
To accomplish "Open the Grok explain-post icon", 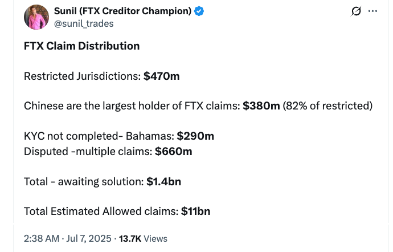I will point(356,11).
